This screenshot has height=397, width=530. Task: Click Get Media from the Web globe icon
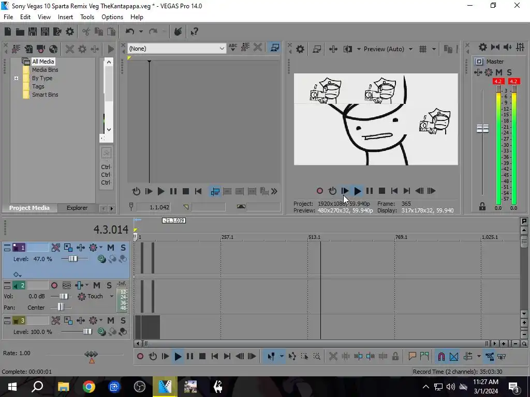(x=53, y=49)
